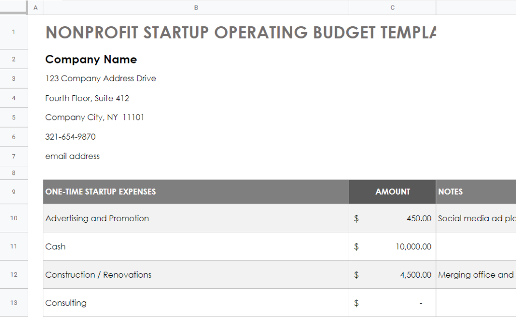Screen dimensions: 516x317
Task: Select the Advertising and Promotion cell
Action: [x=196, y=218]
